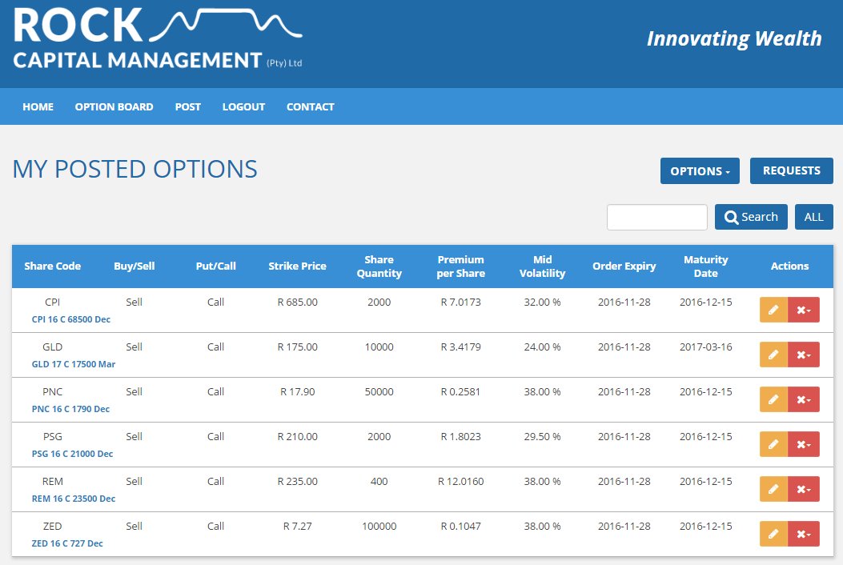Image resolution: width=843 pixels, height=565 pixels.
Task: Open GLD 17 C 17500 Mar link
Action: [x=74, y=364]
